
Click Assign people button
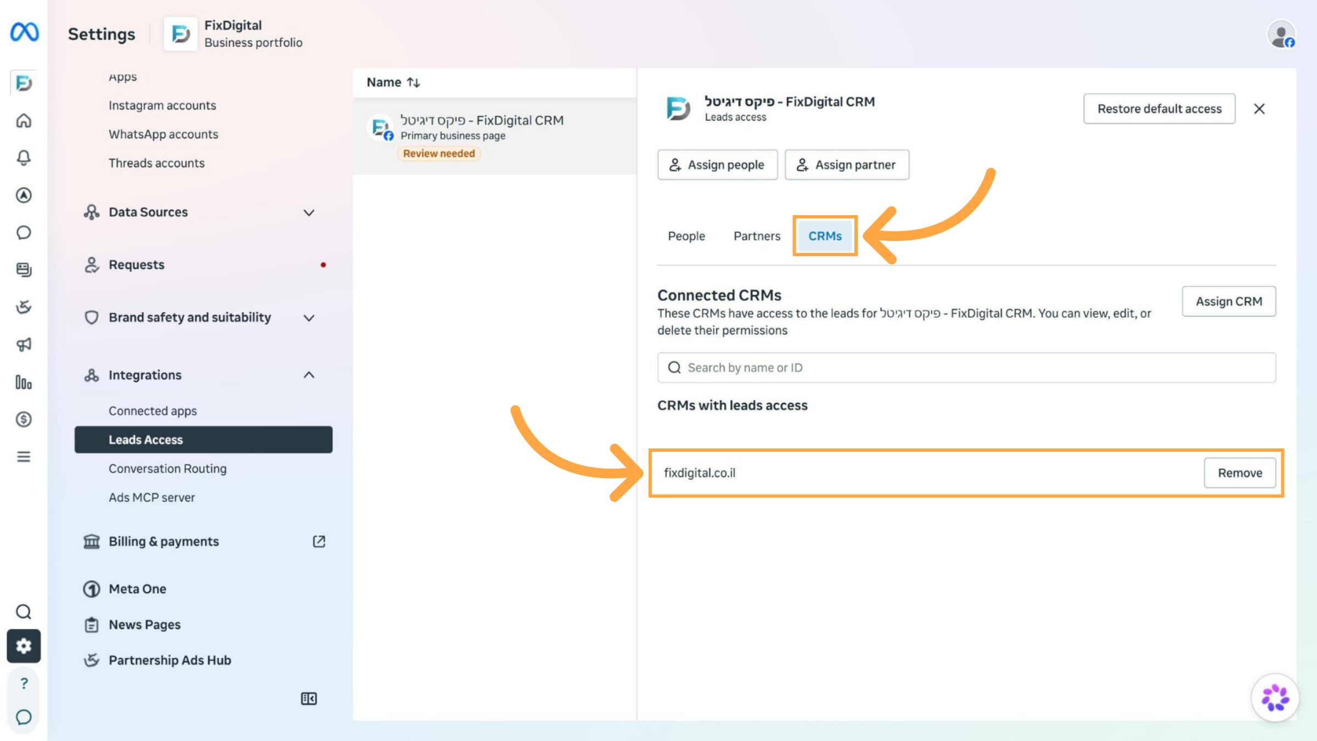[x=717, y=165]
